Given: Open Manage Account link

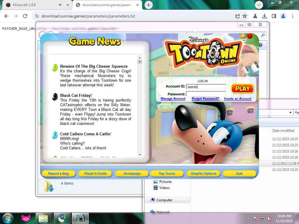Looking at the screenshot, I should (173, 99).
